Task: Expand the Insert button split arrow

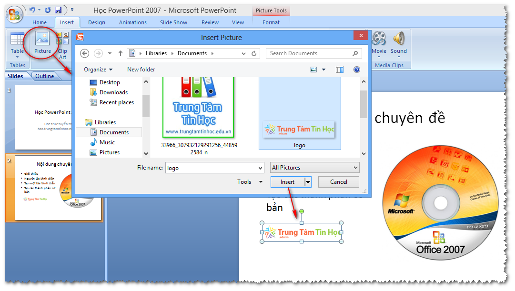Action: [308, 182]
